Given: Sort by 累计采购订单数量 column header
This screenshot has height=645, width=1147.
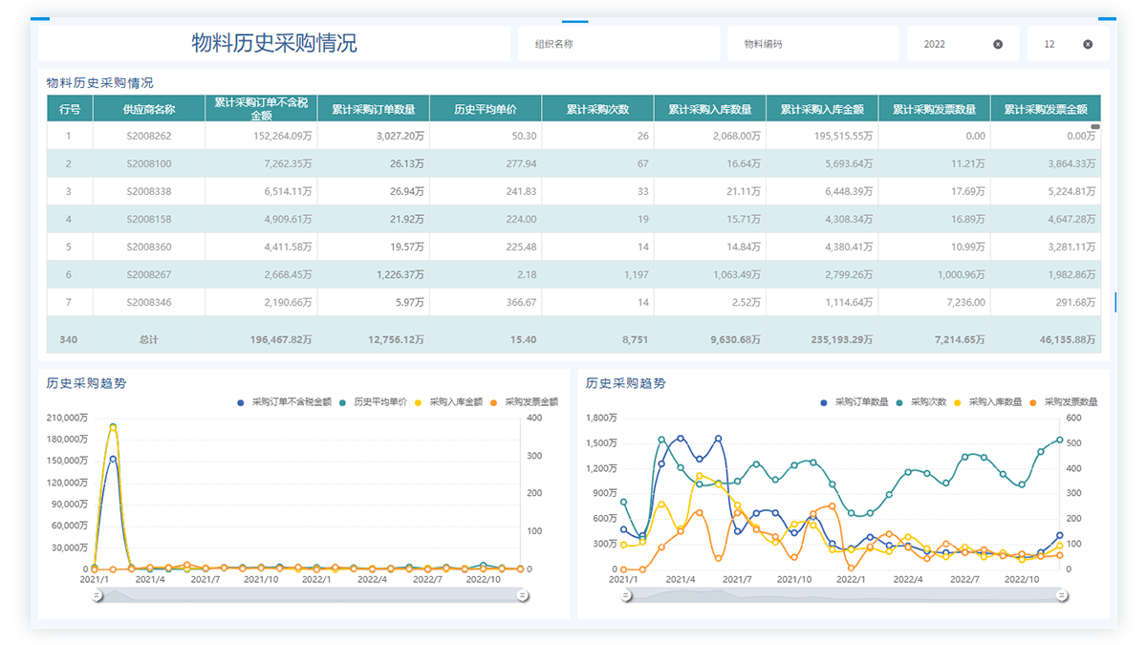Looking at the screenshot, I should point(373,109).
